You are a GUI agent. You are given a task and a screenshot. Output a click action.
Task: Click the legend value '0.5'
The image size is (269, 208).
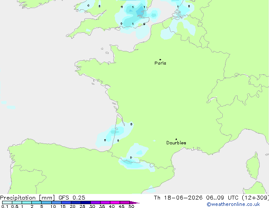[15, 206]
